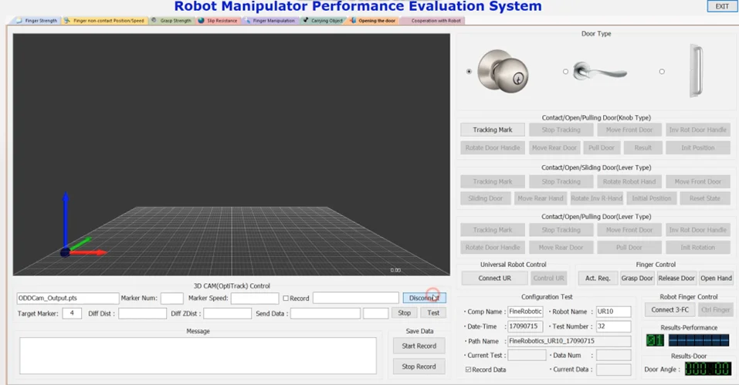
Task: Click the Door Angle digital readout
Action: [707, 370]
